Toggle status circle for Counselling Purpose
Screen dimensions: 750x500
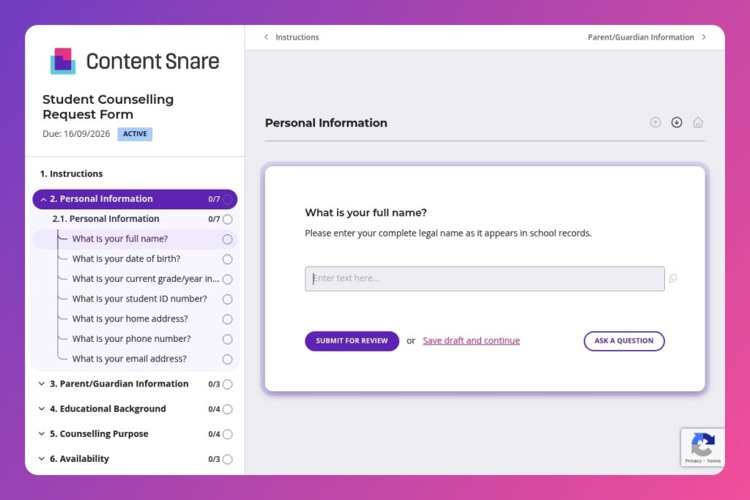pyautogui.click(x=228, y=434)
